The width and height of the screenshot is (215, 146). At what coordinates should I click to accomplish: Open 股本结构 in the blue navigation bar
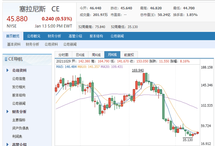click(x=95, y=36)
